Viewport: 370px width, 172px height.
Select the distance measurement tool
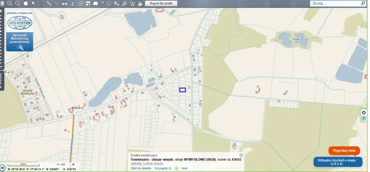(x=49, y=4)
